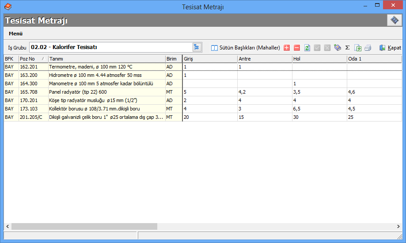Open the Menü menu
The image size is (406, 243).
point(15,34)
